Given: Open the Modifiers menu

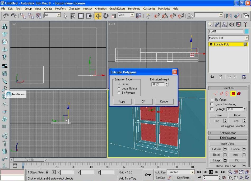Looking at the screenshot, I should (x=60, y=8).
